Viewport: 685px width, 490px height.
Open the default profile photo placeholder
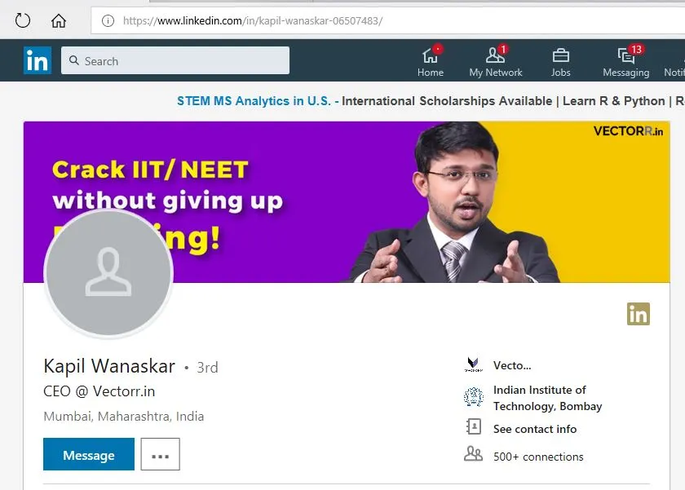(108, 273)
